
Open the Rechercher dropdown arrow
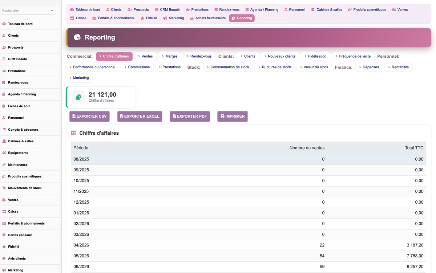coord(52,11)
